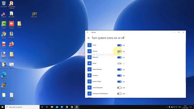Select the 'Clock' label text
This screenshot has width=194, height=109.
click(94, 45)
